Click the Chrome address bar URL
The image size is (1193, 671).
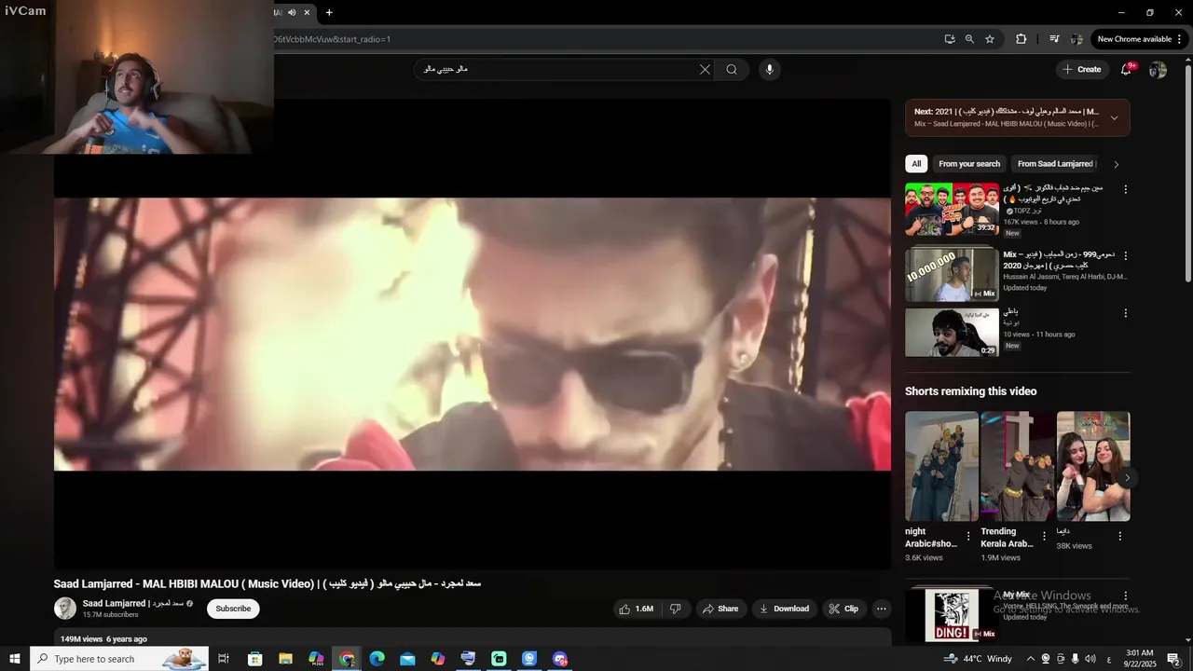(332, 39)
